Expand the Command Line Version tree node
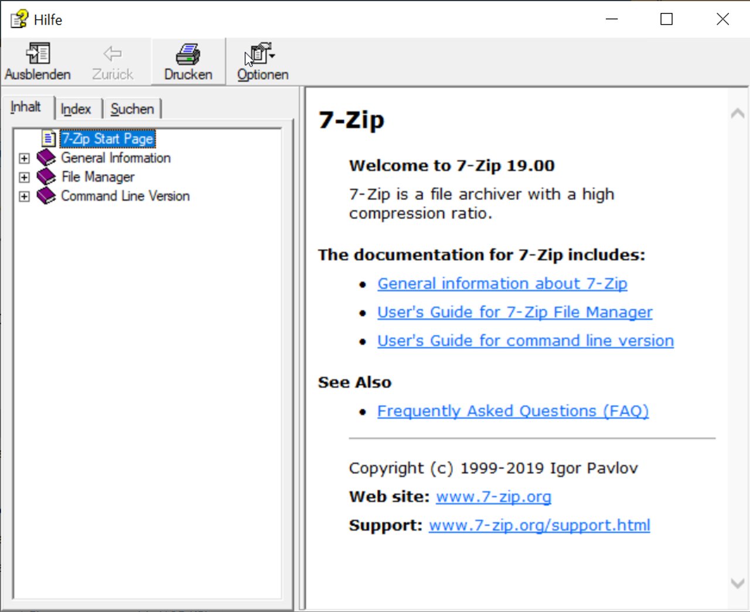 point(24,196)
